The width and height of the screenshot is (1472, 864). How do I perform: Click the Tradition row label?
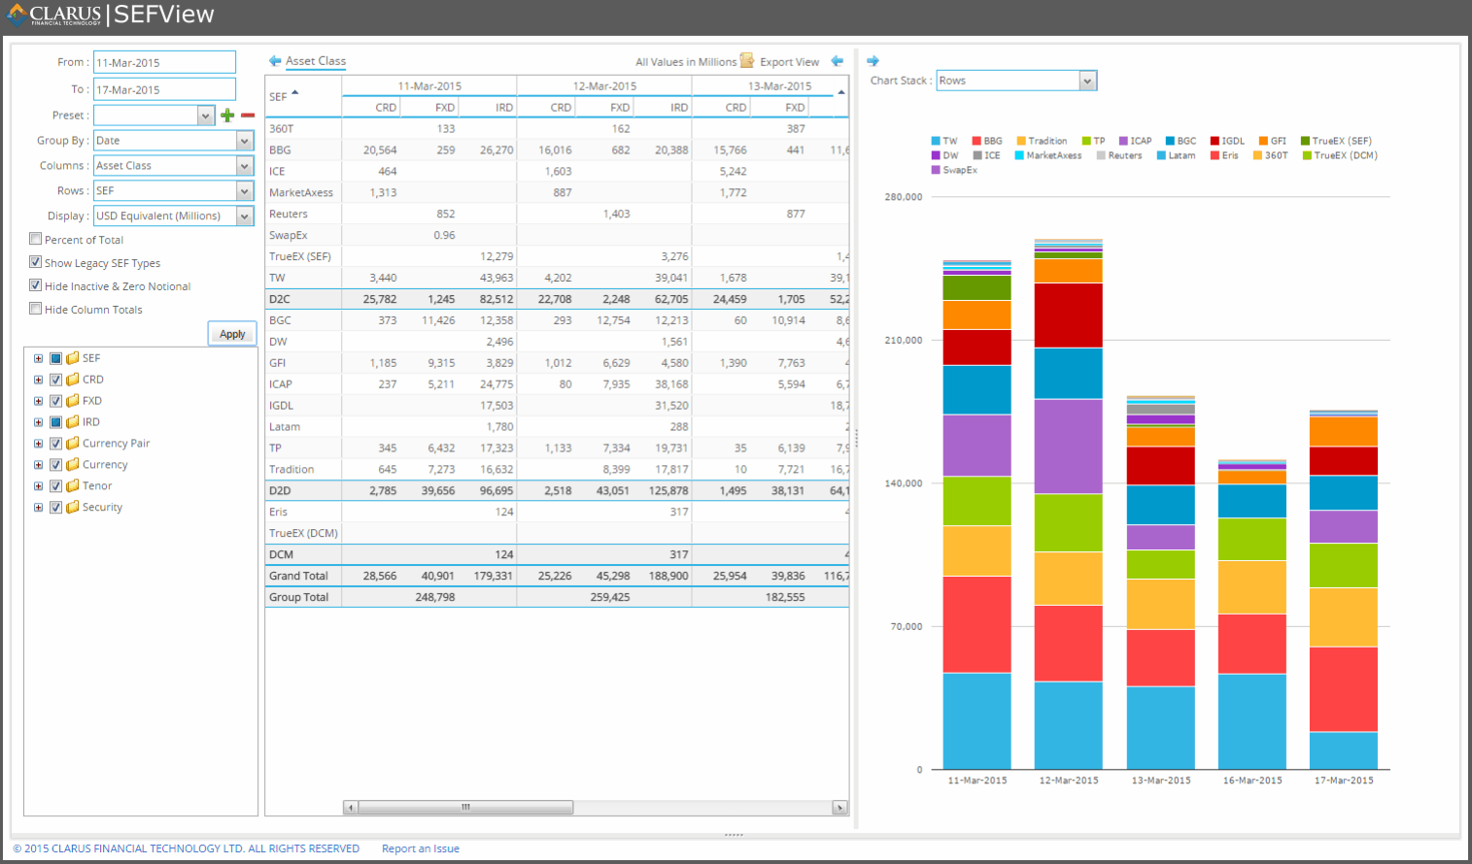[291, 470]
